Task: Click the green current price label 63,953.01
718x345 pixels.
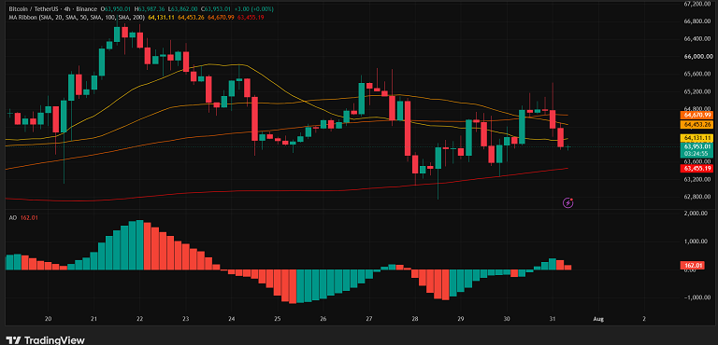Action: point(697,146)
